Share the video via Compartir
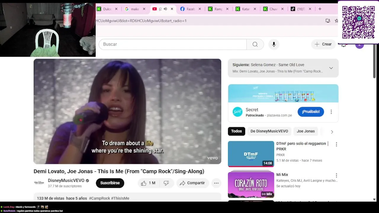Viewport: 379px width, 213px height. tap(192, 183)
